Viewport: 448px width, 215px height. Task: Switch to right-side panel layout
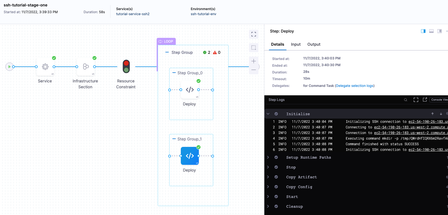point(423,31)
